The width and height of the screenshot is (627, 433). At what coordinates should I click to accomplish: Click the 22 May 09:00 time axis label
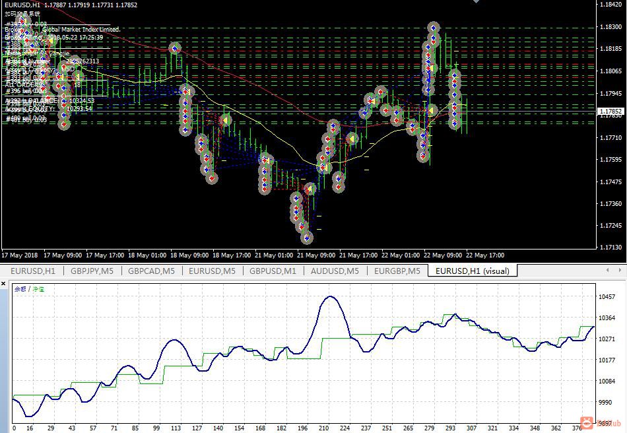(x=443, y=255)
